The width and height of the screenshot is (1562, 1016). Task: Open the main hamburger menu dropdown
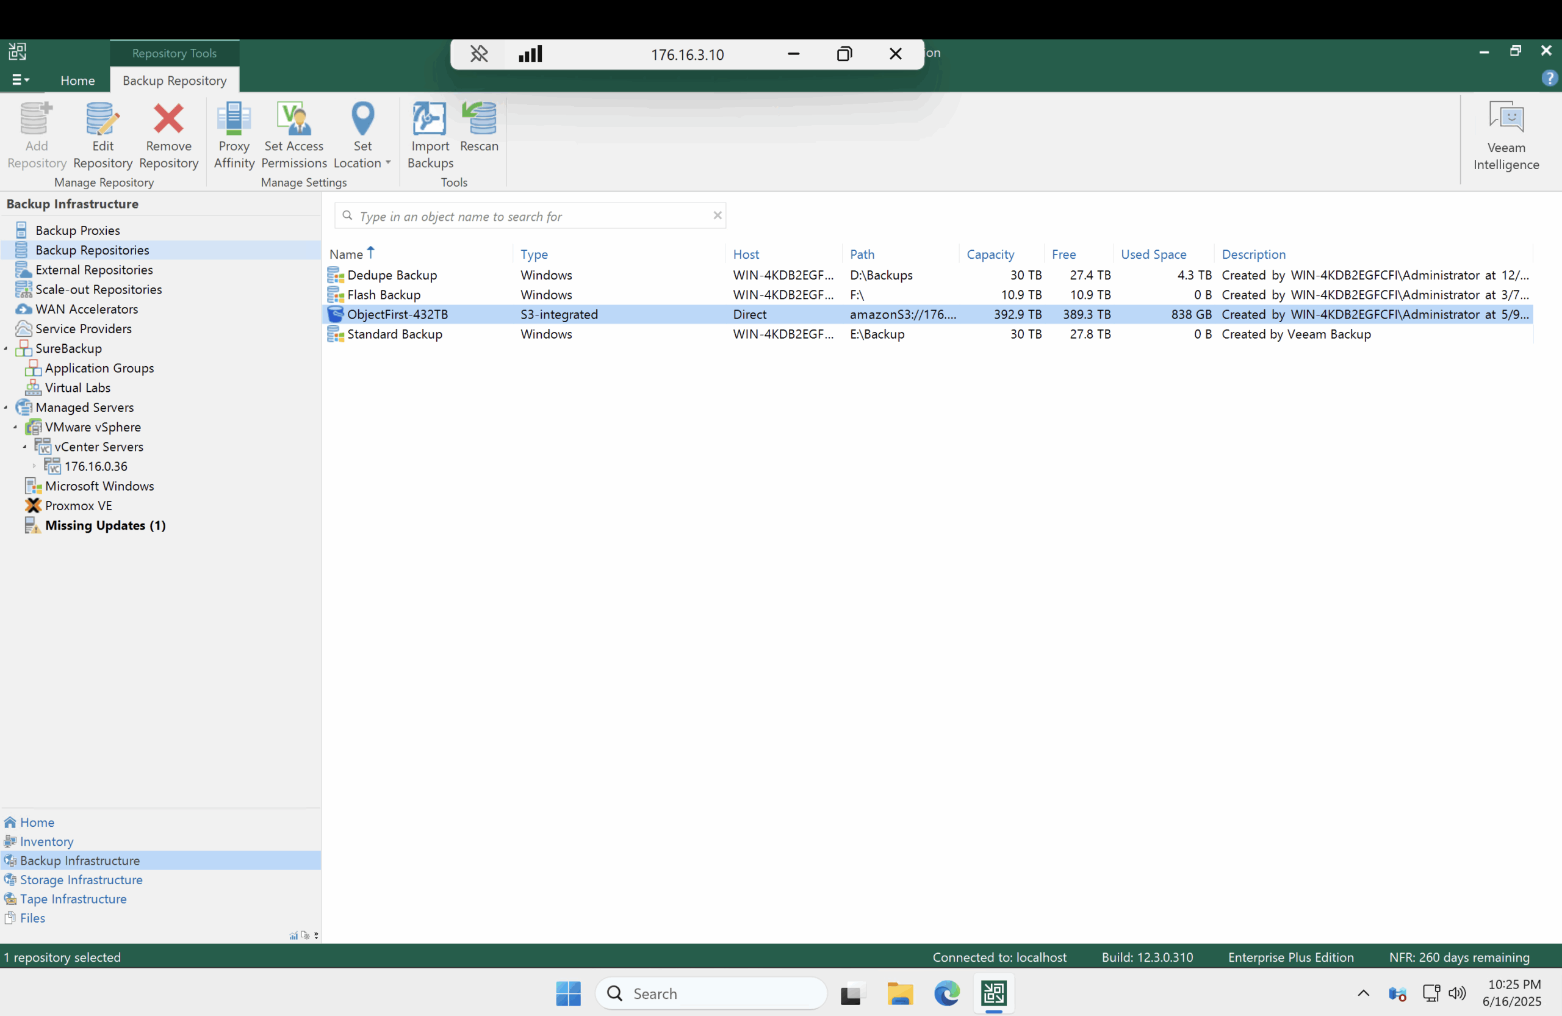pos(20,79)
